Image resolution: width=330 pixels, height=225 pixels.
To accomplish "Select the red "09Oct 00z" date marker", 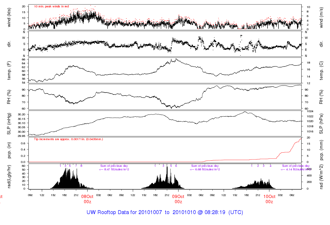I will pyautogui.click(x=178, y=199).
